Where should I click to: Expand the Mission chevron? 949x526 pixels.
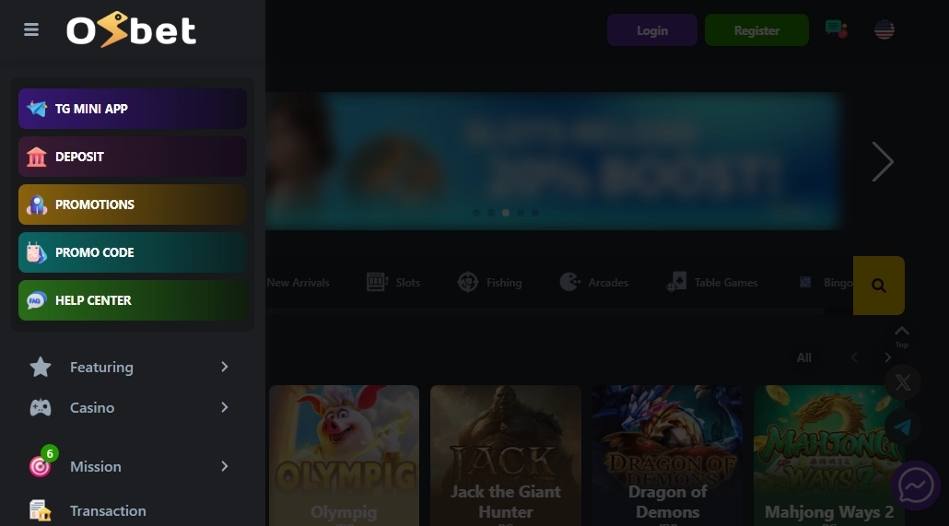[225, 466]
